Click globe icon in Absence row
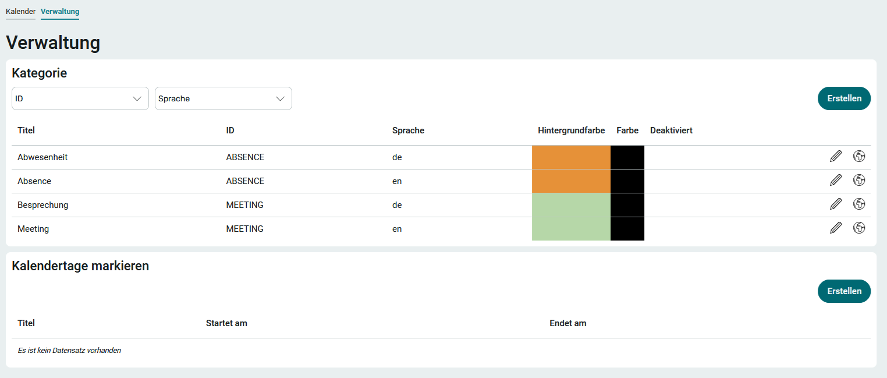Image resolution: width=887 pixels, height=378 pixels. pos(859,181)
